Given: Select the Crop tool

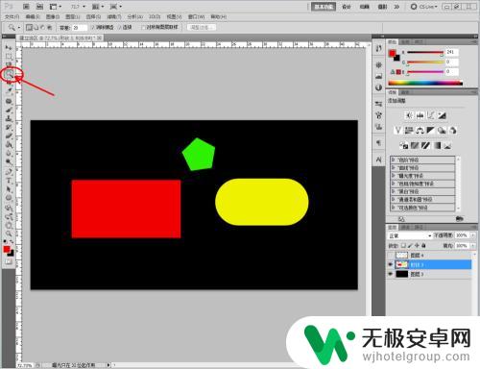Looking at the screenshot, I should 9,83.
